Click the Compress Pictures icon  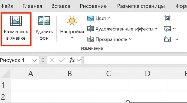point(168,18)
